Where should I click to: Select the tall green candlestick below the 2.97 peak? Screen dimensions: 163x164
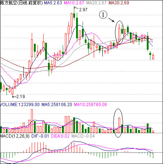click(x=77, y=28)
